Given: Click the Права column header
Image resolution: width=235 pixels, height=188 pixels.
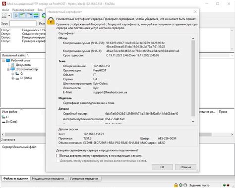Looking at the screenshot, I should pyautogui.click(x=223, y=112).
